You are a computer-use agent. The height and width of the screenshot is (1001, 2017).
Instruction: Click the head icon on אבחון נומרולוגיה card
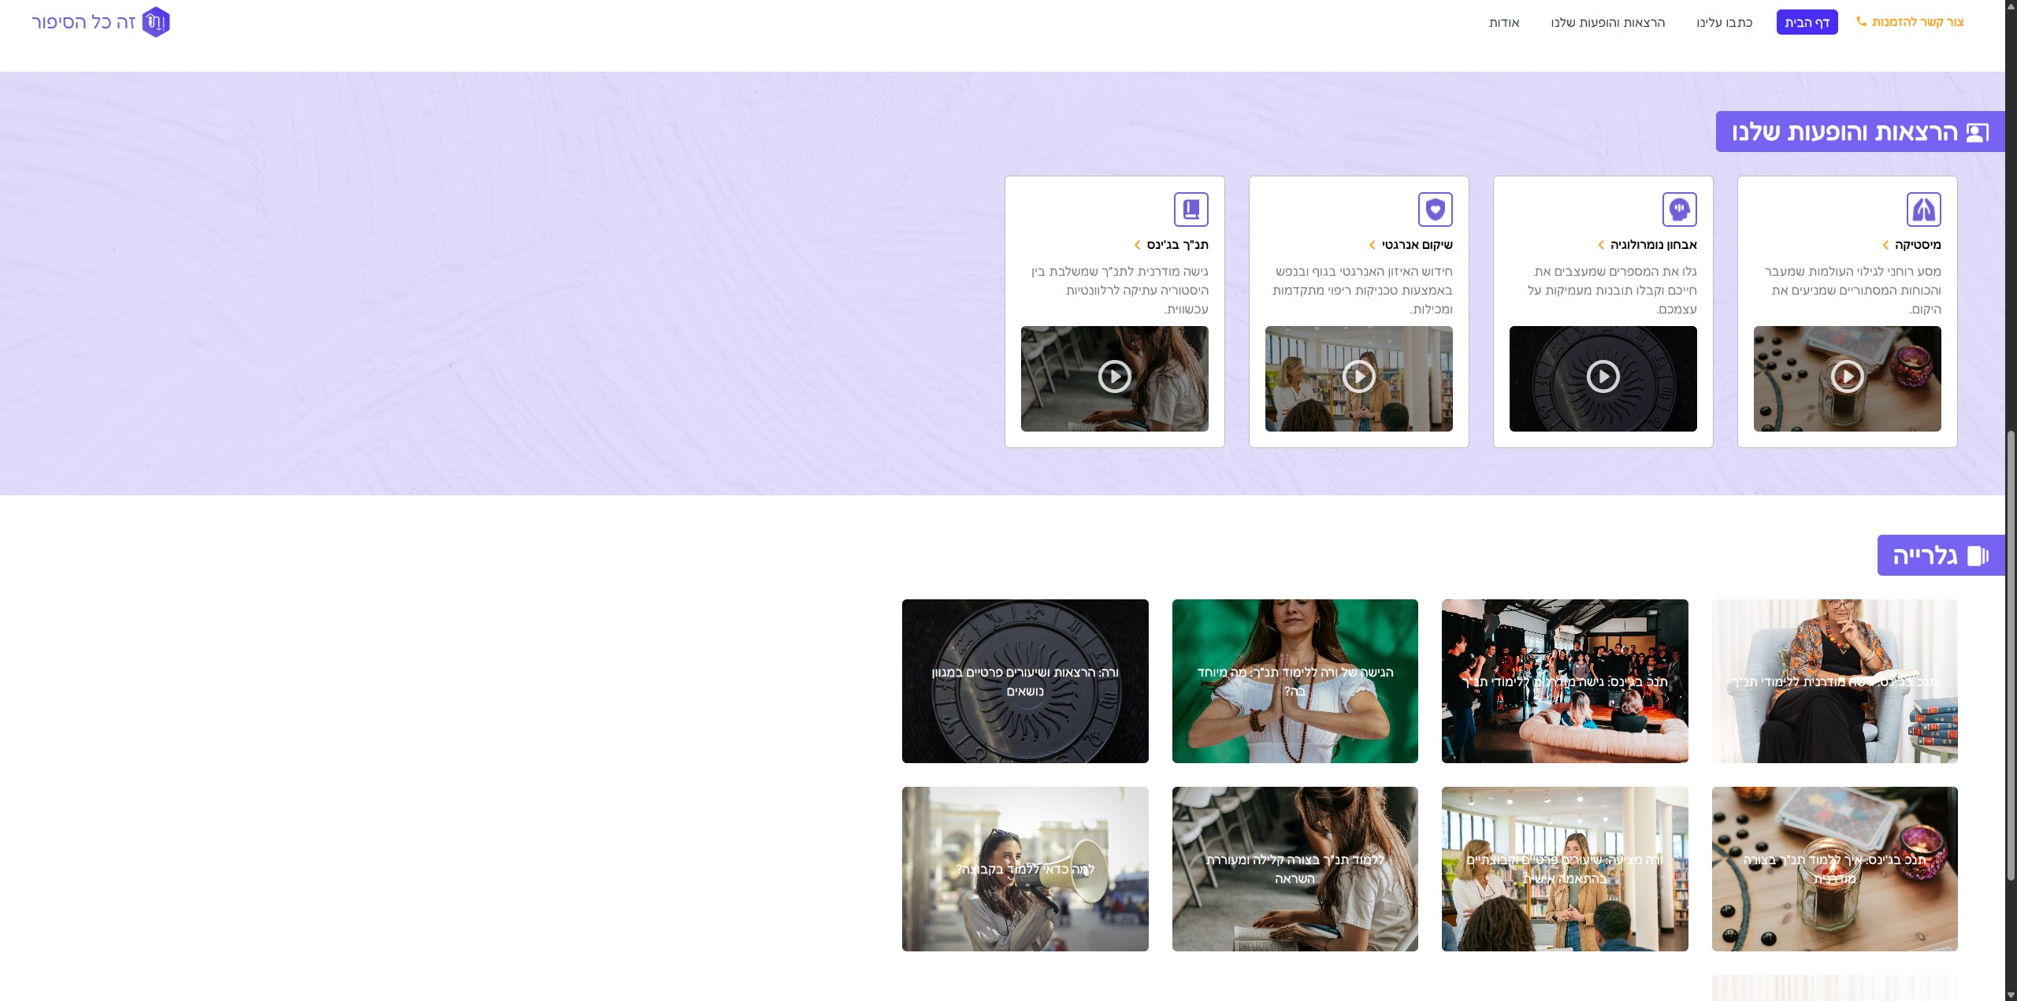click(x=1679, y=209)
